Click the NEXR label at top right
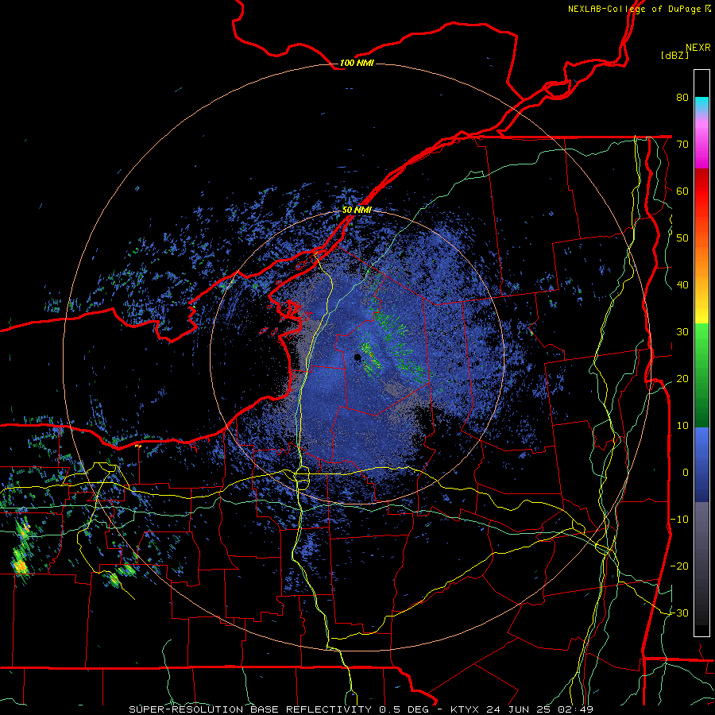The height and width of the screenshot is (715, 715). [698, 48]
